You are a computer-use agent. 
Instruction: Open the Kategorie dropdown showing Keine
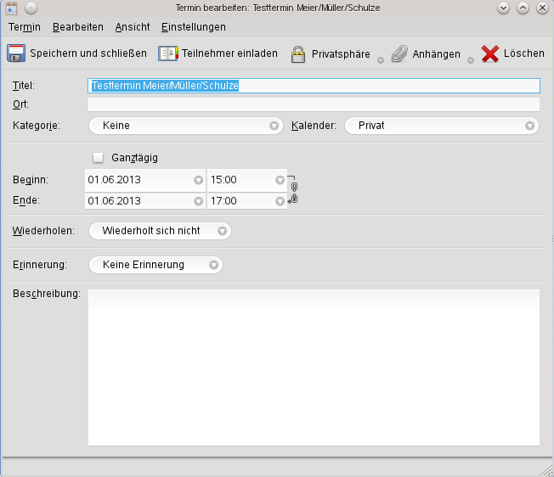tap(186, 126)
